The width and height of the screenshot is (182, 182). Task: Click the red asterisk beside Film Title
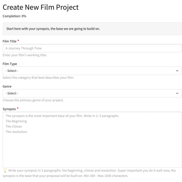[x=18, y=40]
